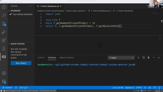Click 1-check-database.ql breadcrumb
Screen dimensions: 163x92
(99, 11)
